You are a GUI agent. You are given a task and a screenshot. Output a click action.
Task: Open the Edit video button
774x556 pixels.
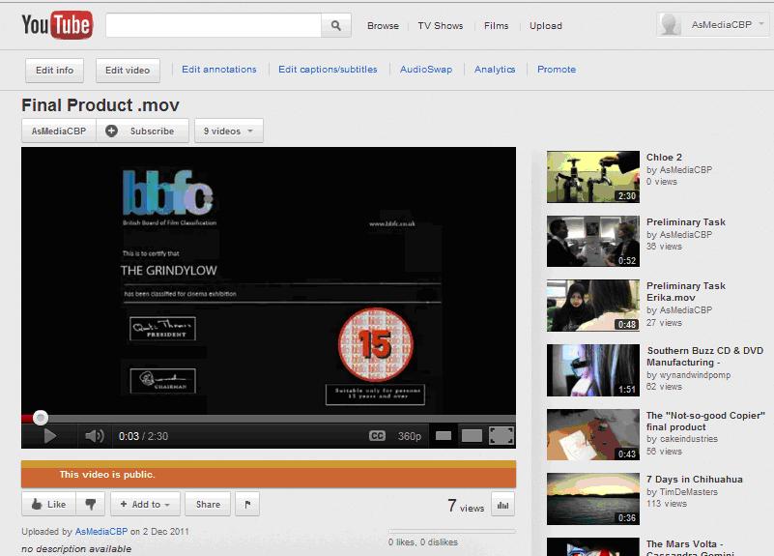coord(128,71)
